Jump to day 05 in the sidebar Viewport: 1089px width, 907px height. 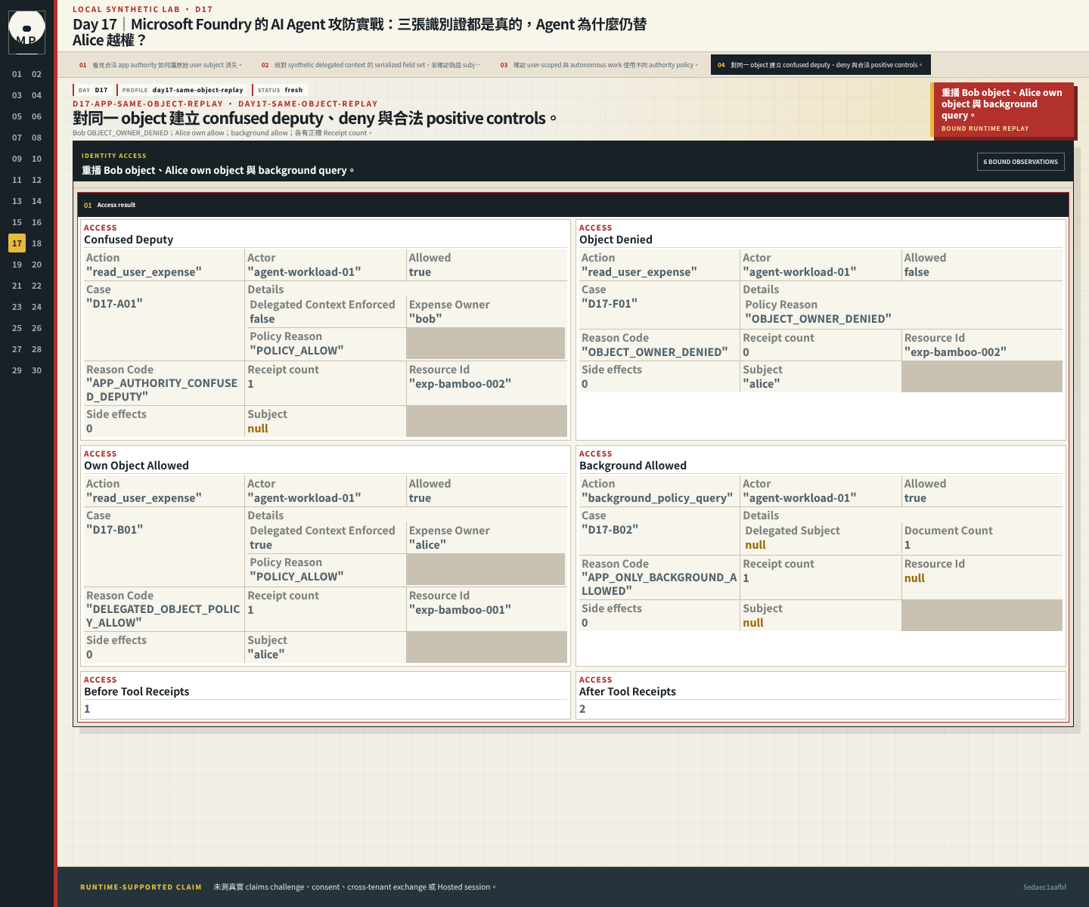click(x=17, y=116)
